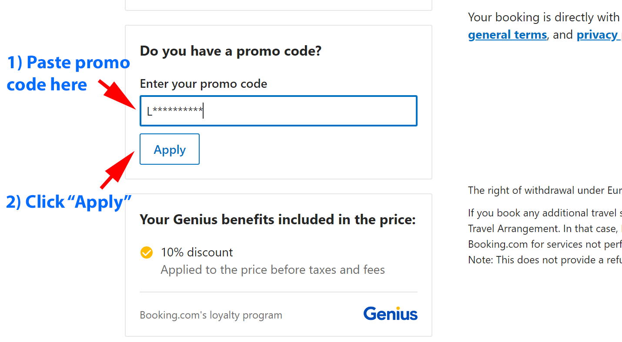Image resolution: width=622 pixels, height=342 pixels.
Task: Click the 'Enter your promo code' label
Action: [x=203, y=83]
